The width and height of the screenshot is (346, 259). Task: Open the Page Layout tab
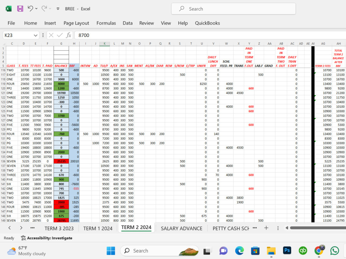[76, 23]
